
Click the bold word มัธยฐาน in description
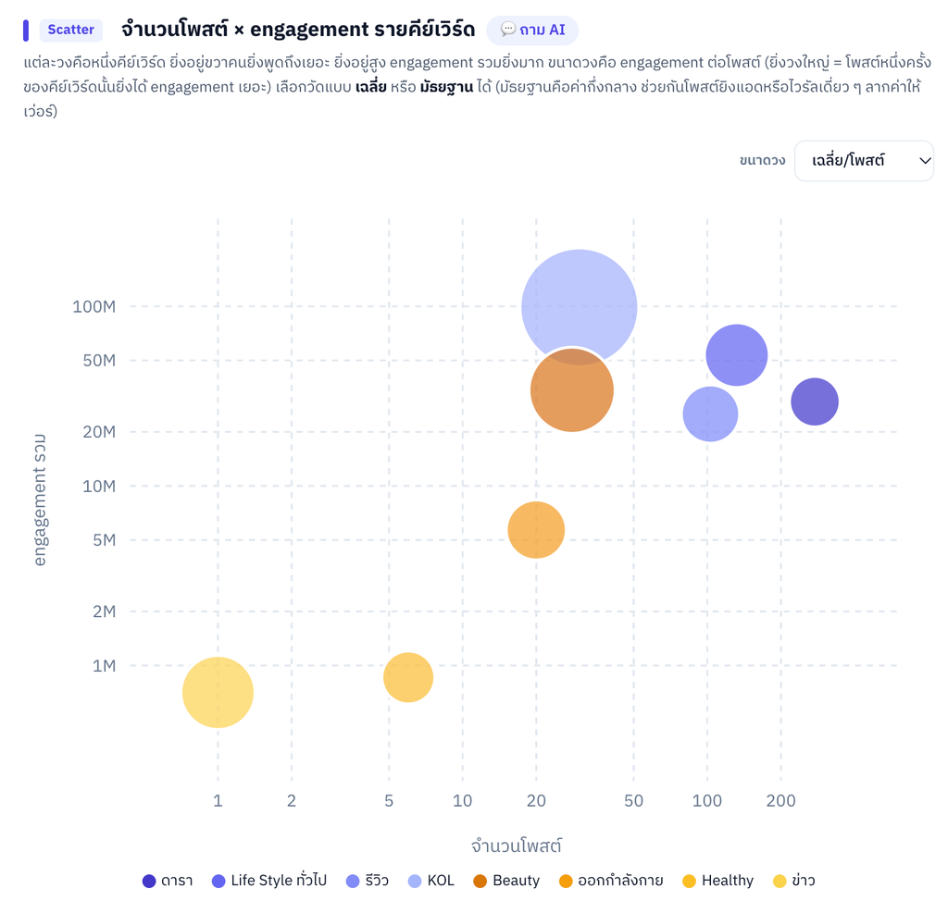[447, 87]
